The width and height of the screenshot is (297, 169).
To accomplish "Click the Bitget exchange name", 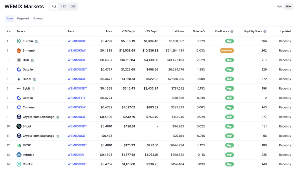I will pos(27,126).
